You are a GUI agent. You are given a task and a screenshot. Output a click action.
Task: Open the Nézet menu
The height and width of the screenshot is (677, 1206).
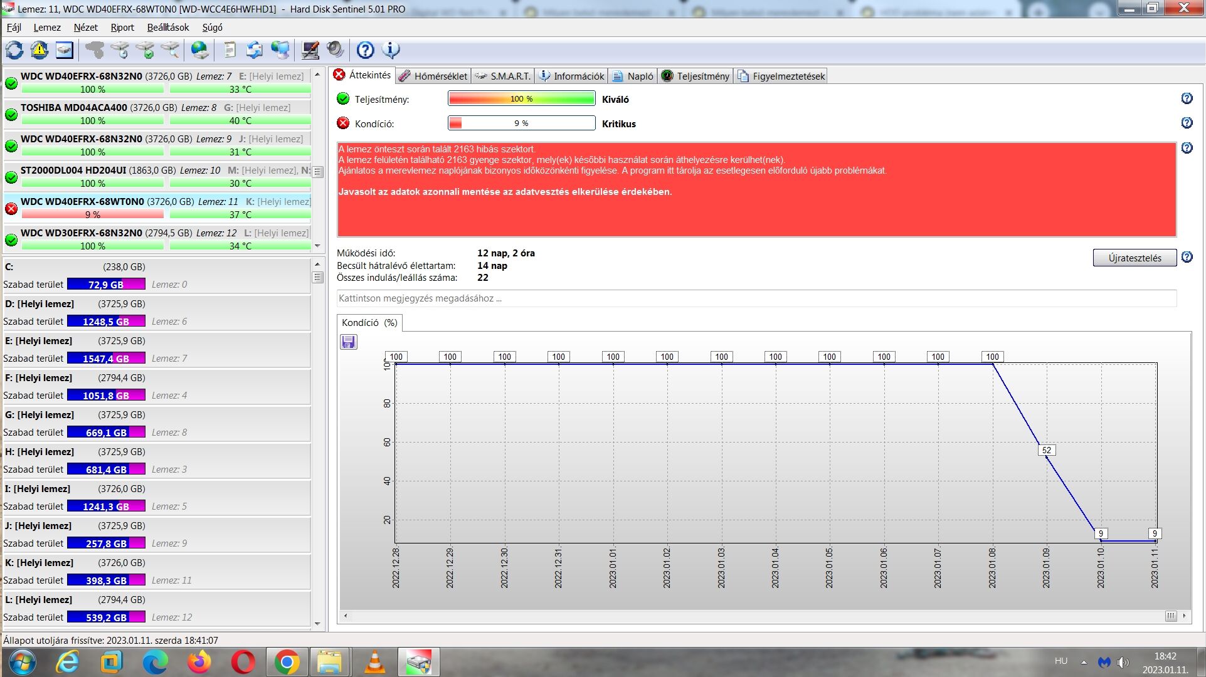coord(85,28)
